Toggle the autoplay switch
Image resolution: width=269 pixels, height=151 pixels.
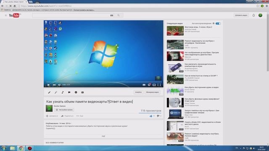(218, 23)
